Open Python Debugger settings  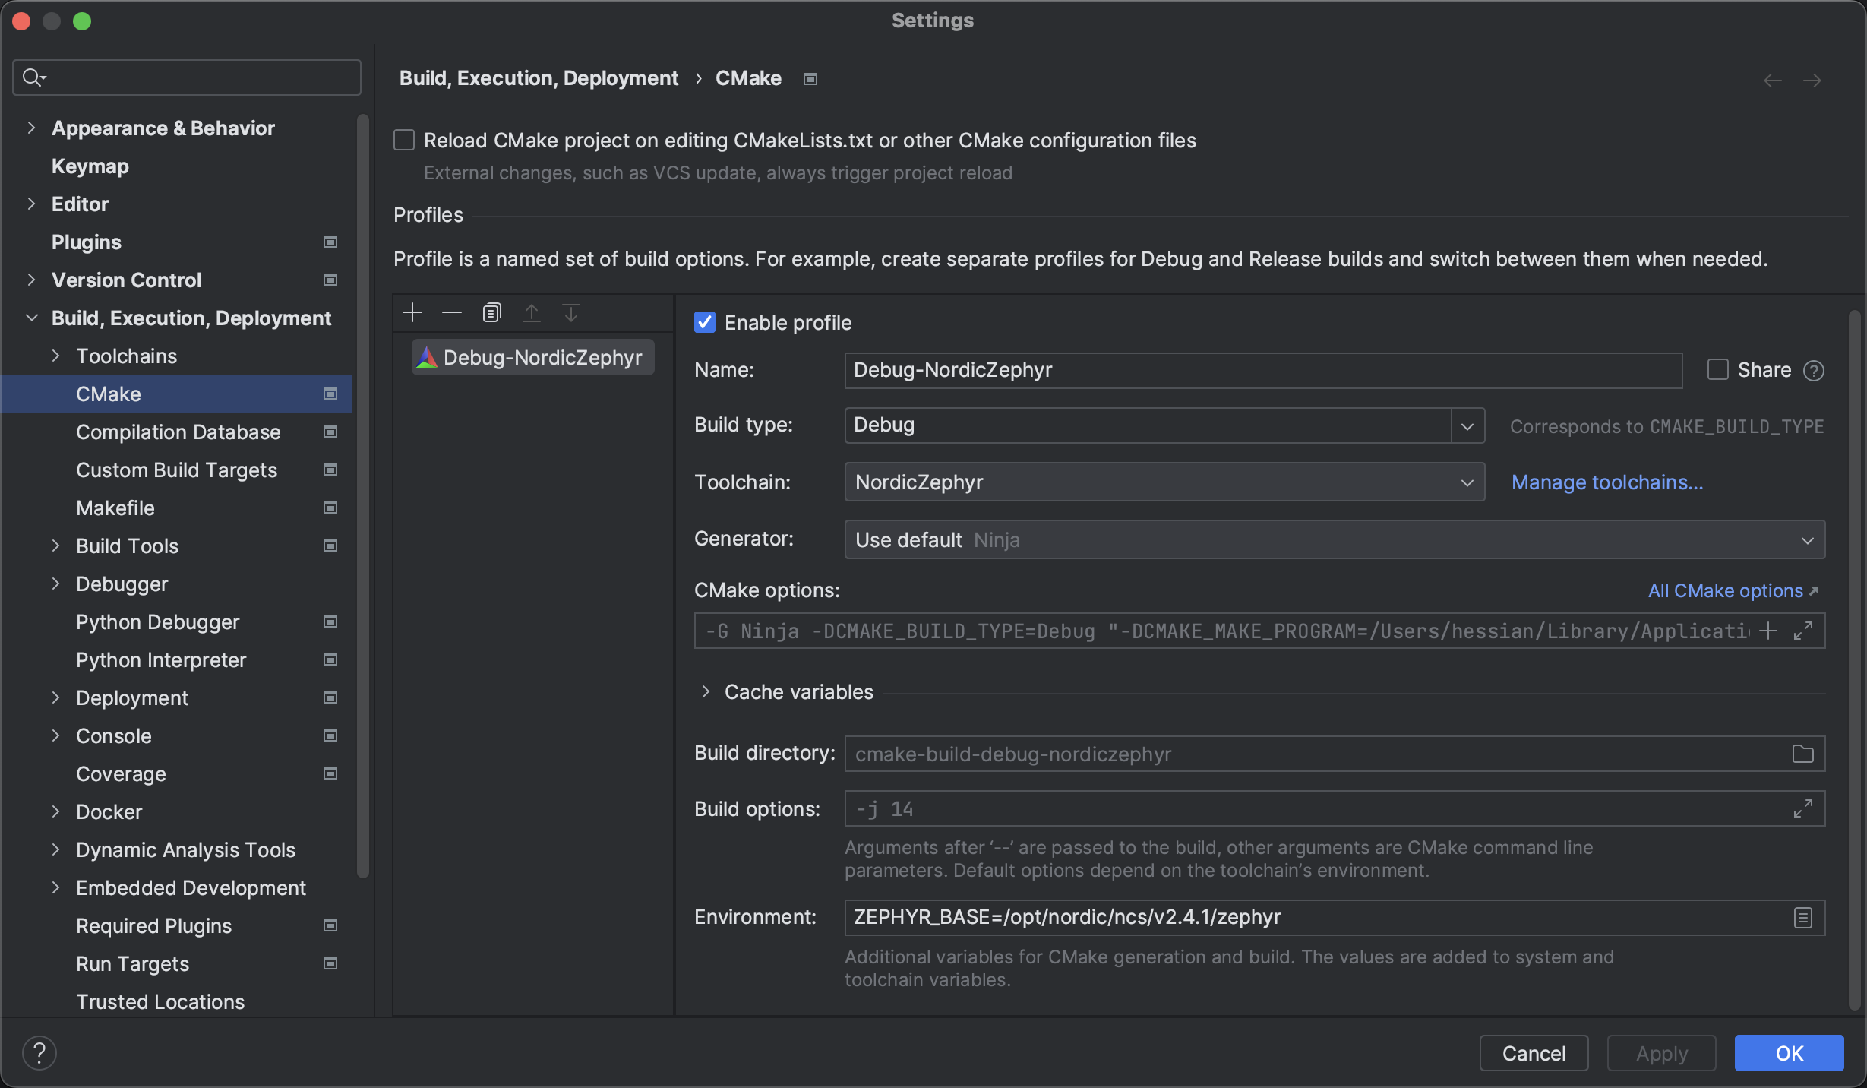pos(157,621)
